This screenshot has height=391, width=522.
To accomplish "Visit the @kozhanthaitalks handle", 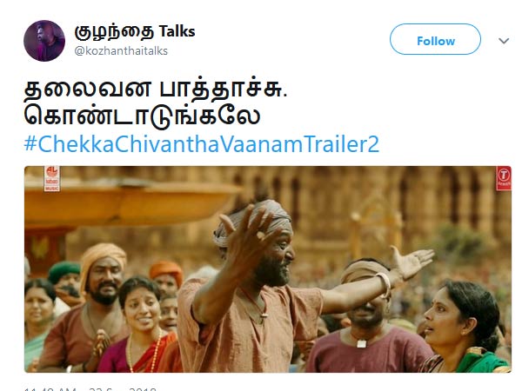I will pyautogui.click(x=121, y=51).
